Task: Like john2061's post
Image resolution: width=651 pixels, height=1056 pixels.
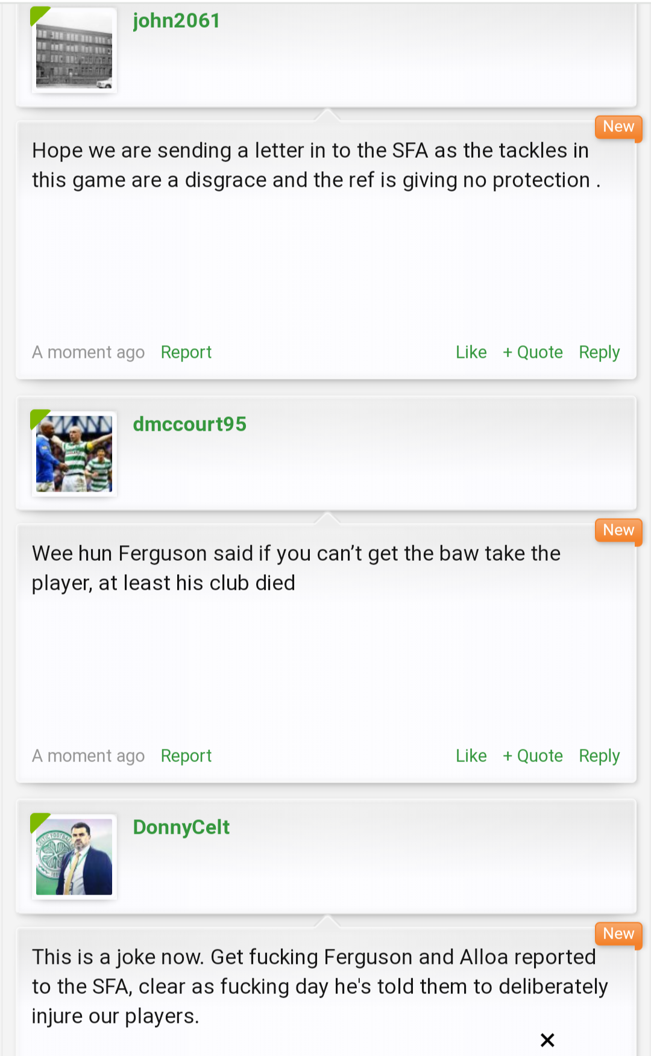Action: click(471, 352)
